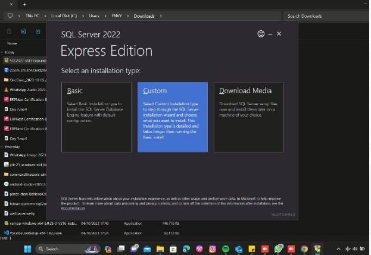Viewport: 371px width, 255px height.
Task: Collapse the Yesterday file group
Action: [x=2, y=146]
